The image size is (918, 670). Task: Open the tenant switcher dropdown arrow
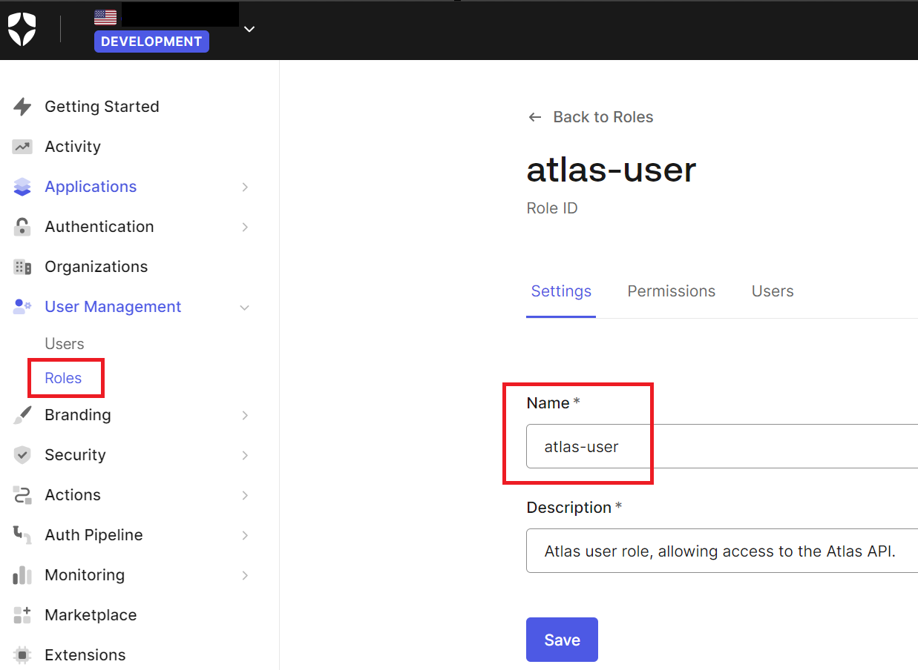pos(249,29)
